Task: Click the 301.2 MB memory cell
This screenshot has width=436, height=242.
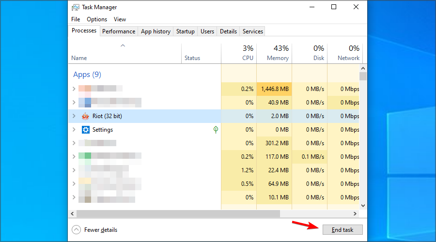Action: [x=274, y=143]
